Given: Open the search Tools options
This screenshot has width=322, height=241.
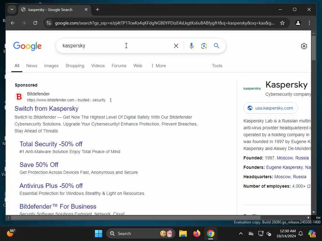Looking at the screenshot, I should point(217,66).
